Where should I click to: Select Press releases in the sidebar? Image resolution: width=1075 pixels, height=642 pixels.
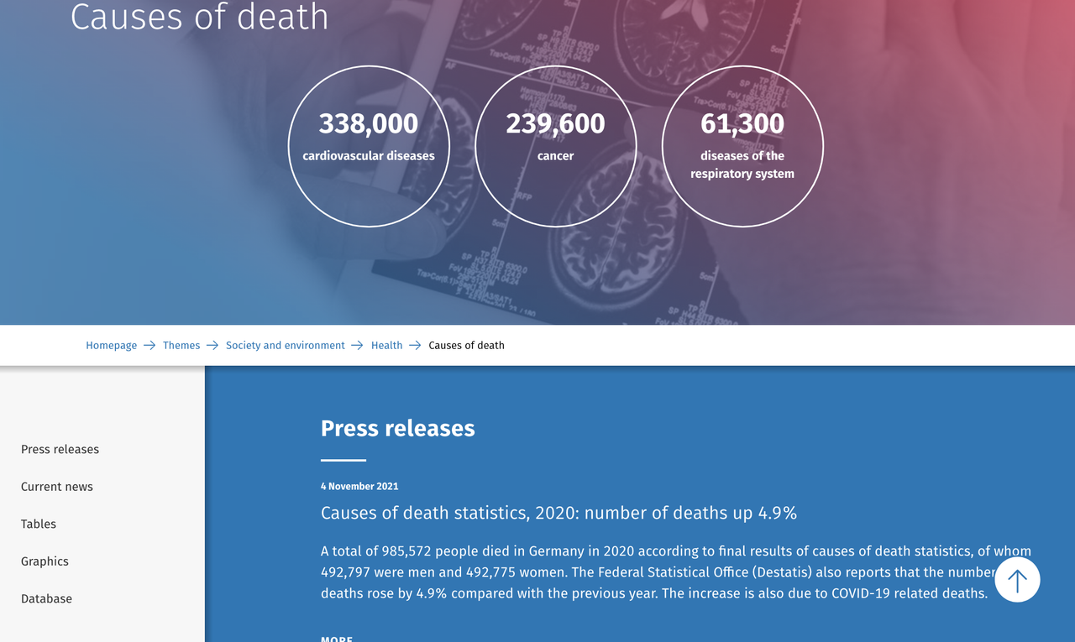coord(60,449)
